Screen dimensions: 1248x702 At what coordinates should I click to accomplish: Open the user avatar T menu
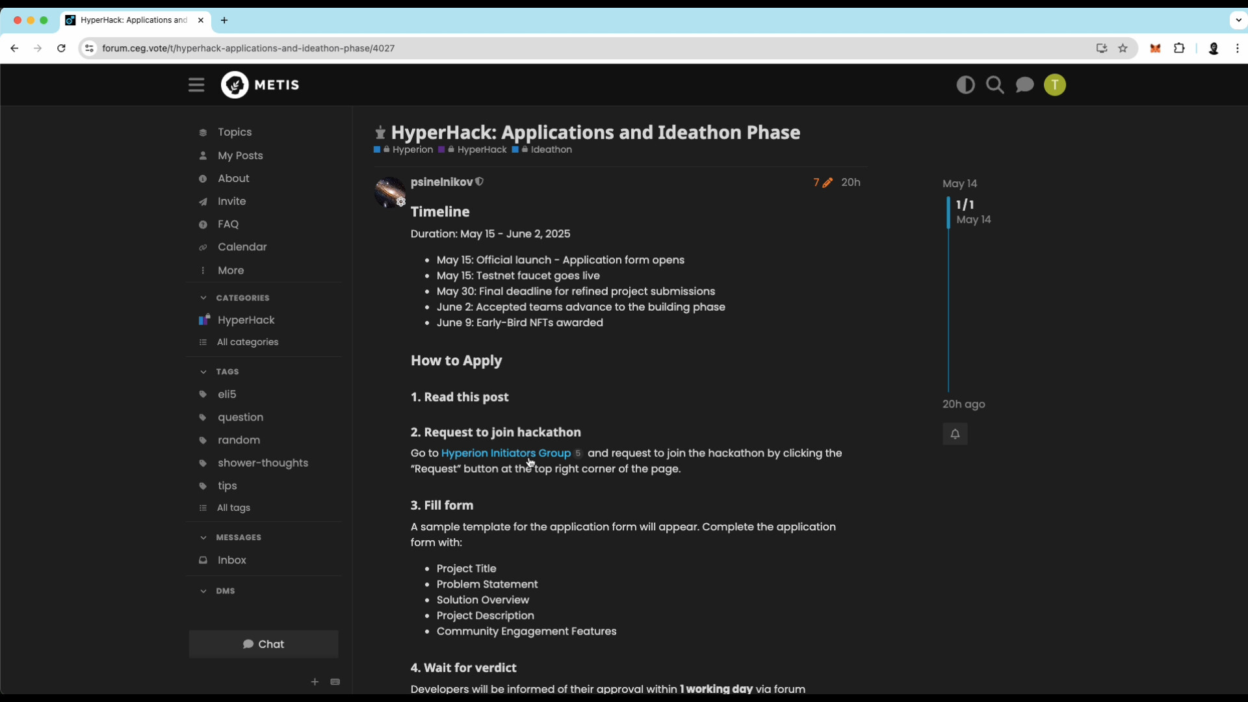point(1054,85)
